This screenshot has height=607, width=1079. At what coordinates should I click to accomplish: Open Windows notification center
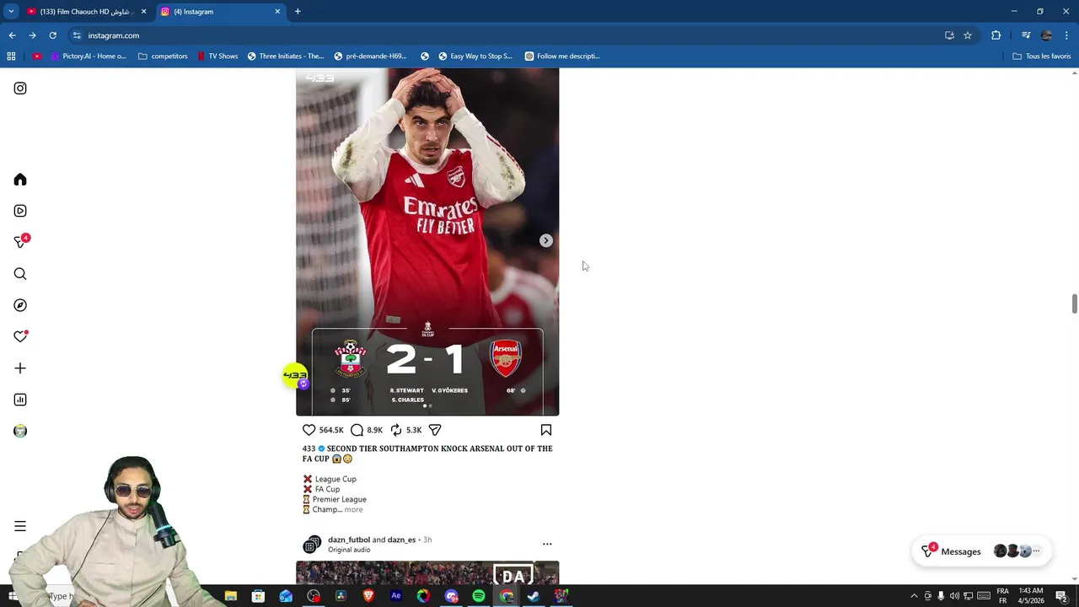click(x=1061, y=596)
